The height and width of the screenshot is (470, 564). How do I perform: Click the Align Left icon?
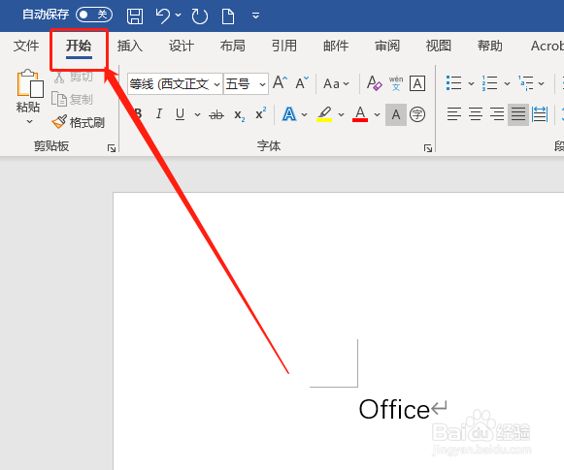pos(454,114)
